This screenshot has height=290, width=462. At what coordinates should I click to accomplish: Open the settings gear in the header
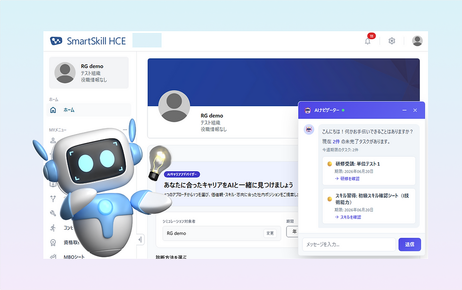coord(392,41)
